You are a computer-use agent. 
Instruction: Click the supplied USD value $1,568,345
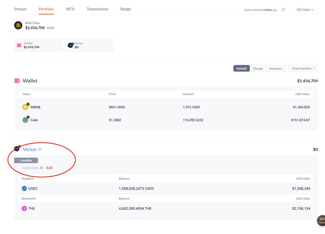coord(301,188)
